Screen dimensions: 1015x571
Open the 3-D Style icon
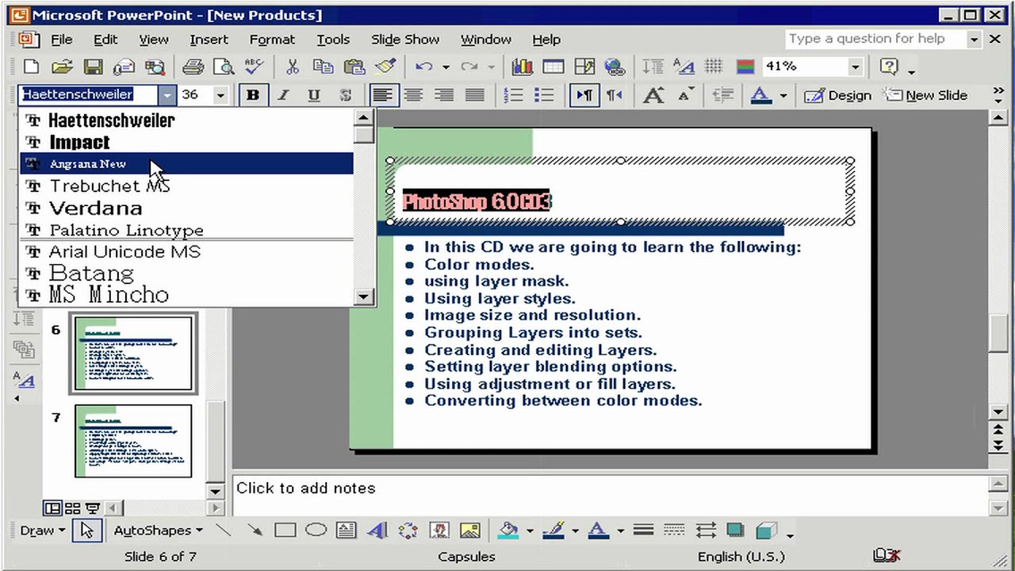tap(766, 531)
